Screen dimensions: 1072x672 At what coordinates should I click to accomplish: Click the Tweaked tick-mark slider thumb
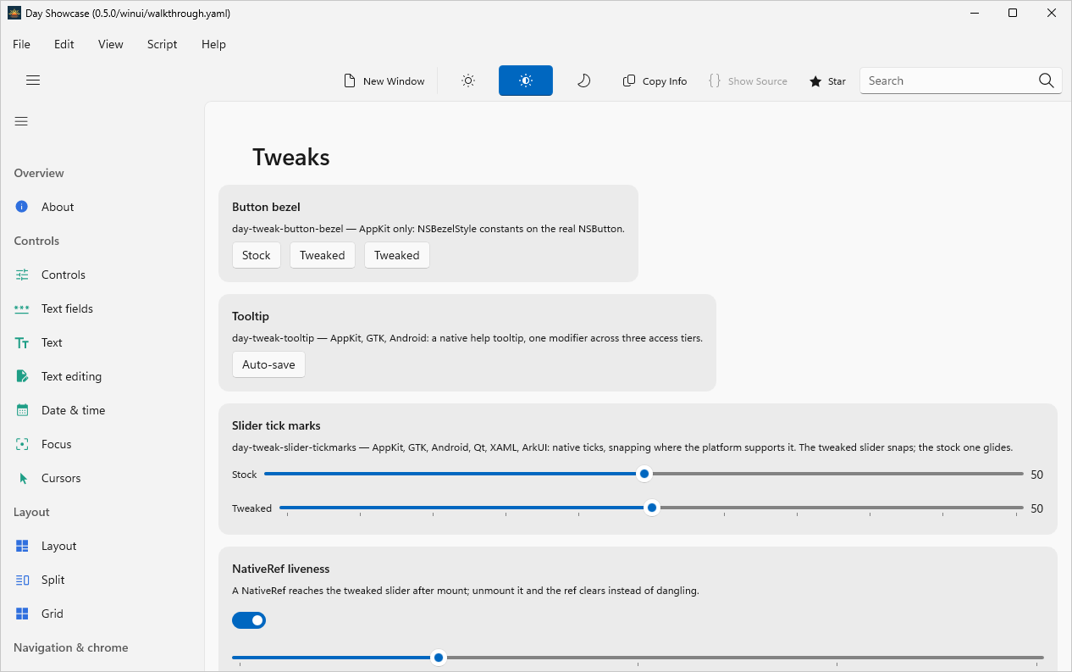click(x=652, y=508)
